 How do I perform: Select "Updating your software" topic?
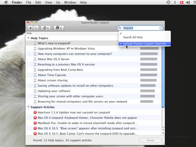click(x=54, y=91)
